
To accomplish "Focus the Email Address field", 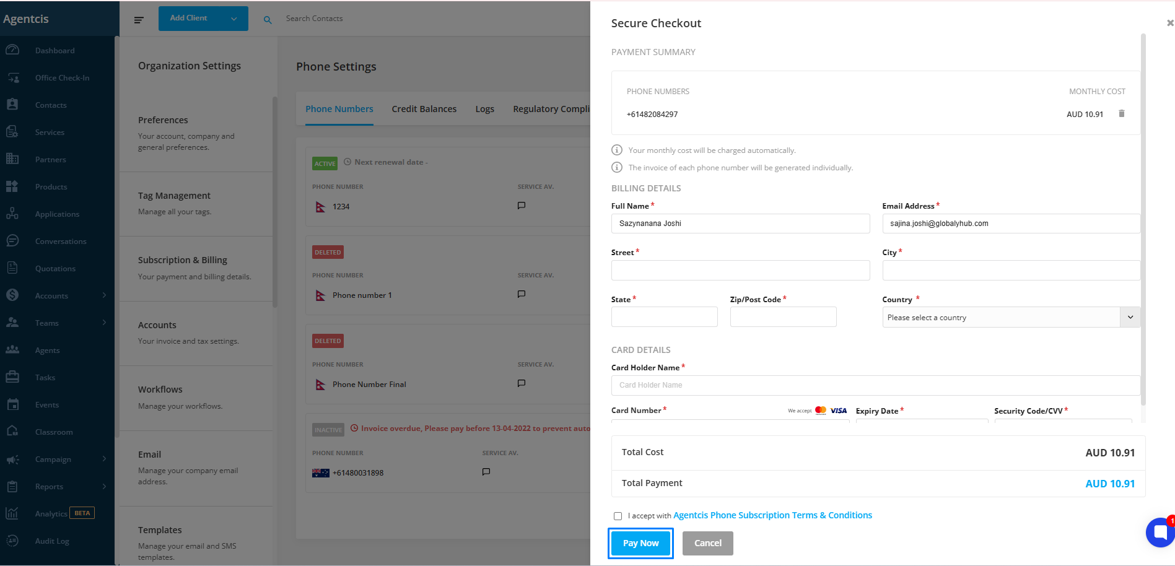I will [1011, 224].
